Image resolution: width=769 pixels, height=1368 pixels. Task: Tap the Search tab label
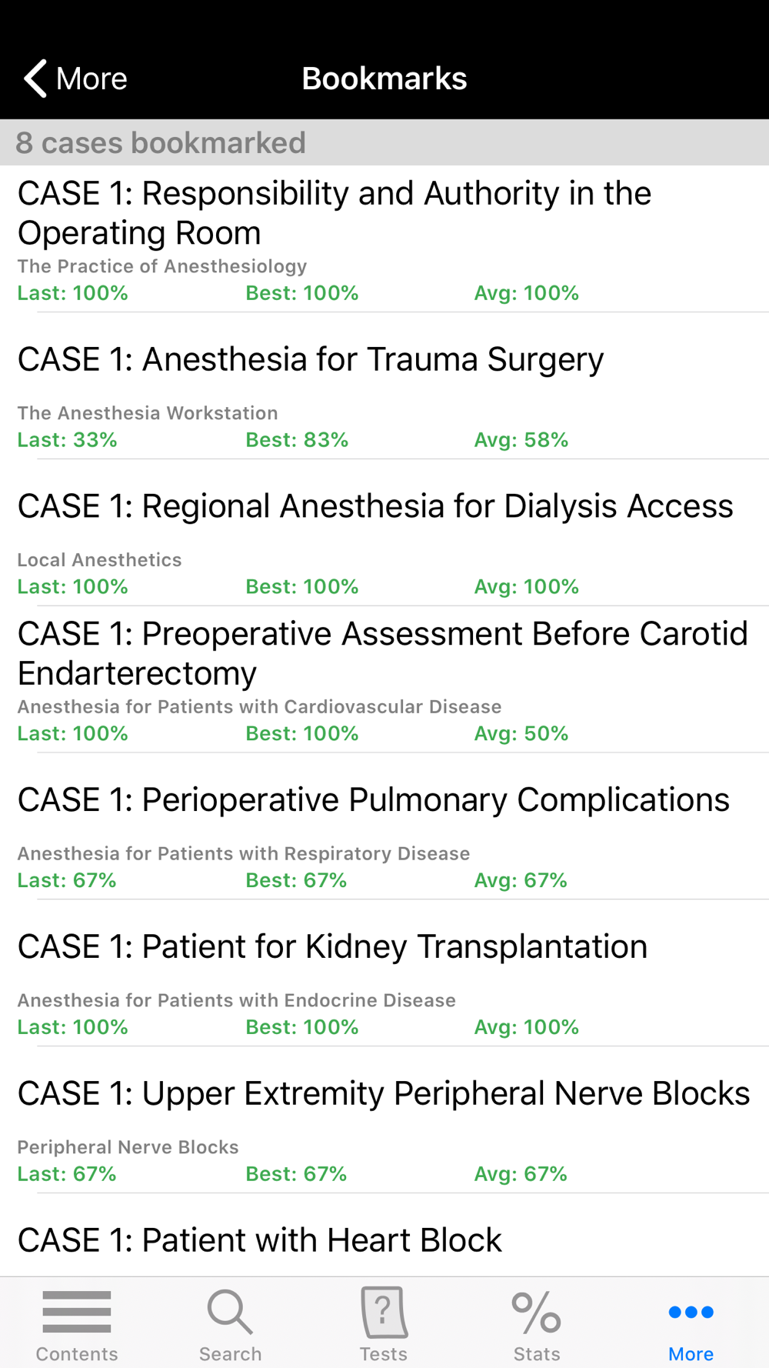click(230, 1354)
